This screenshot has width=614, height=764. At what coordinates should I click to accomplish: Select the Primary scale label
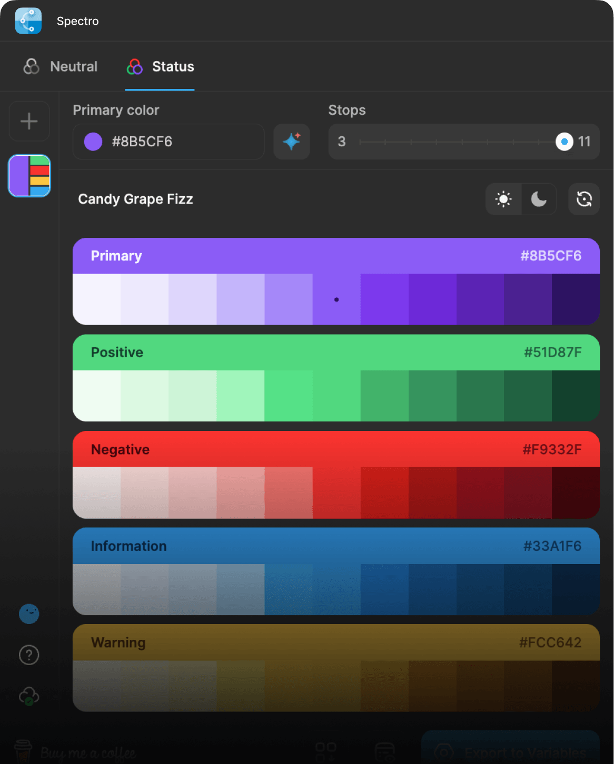point(116,256)
